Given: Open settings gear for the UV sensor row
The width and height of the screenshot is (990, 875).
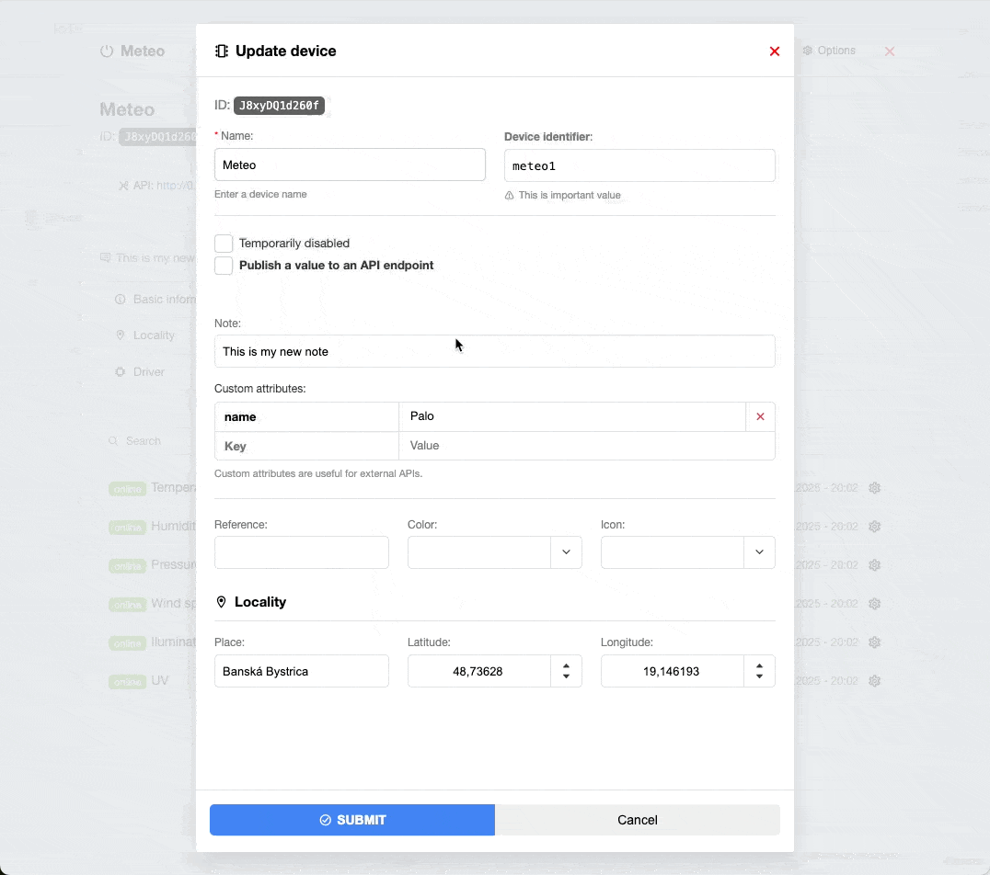Looking at the screenshot, I should click(875, 681).
